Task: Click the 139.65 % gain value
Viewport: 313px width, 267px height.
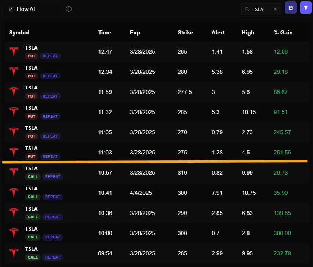Action: pyautogui.click(x=282, y=213)
